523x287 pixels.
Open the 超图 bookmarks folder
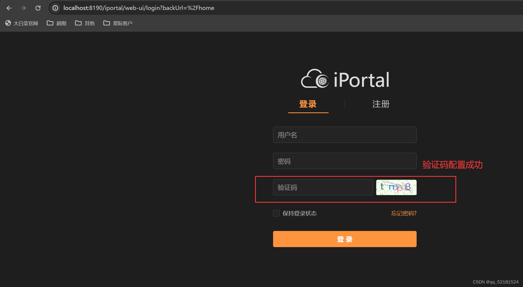pyautogui.click(x=57, y=23)
